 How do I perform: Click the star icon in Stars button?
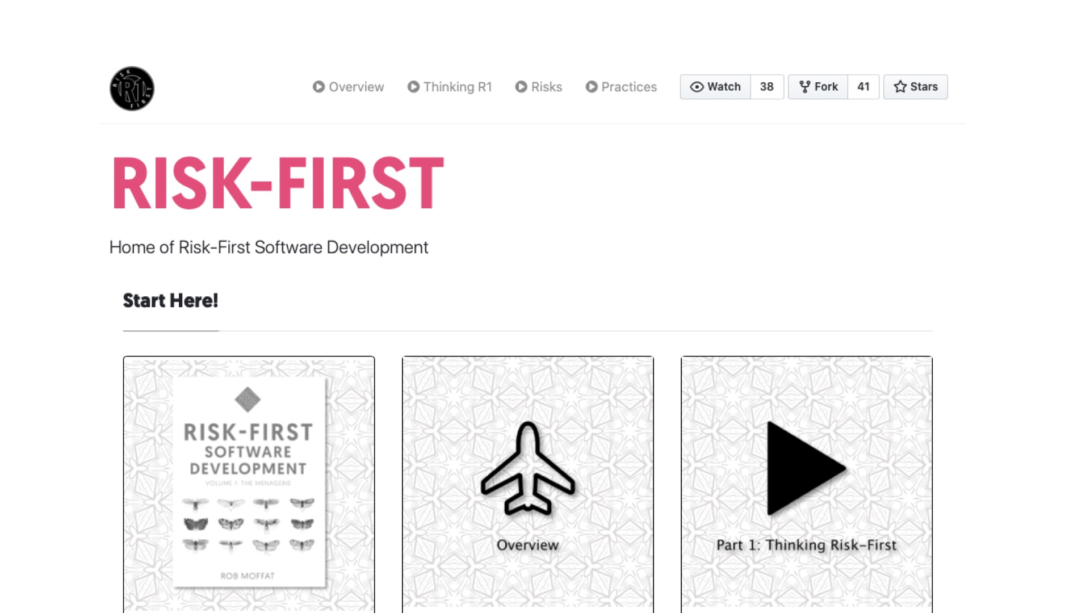point(900,87)
